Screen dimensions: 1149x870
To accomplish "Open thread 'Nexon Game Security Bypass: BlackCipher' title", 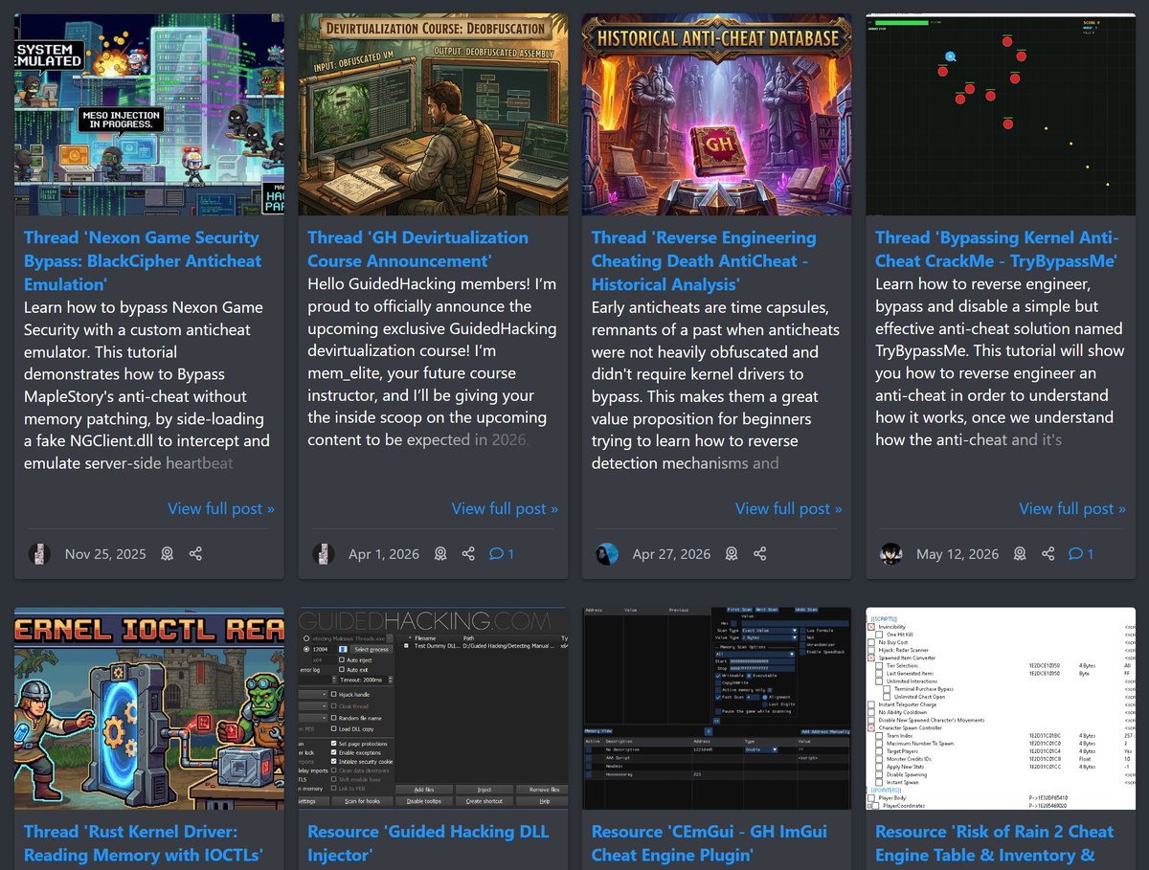I will coord(142,261).
